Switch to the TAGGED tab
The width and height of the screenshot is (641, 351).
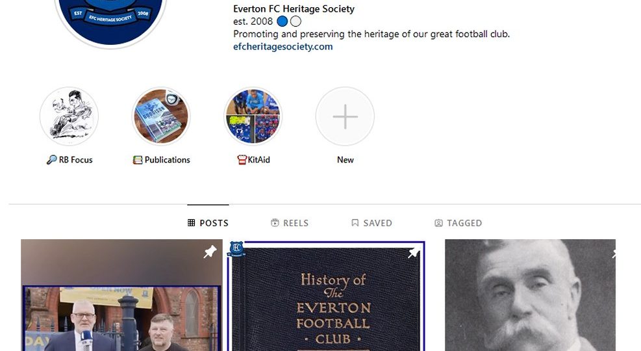click(x=458, y=223)
